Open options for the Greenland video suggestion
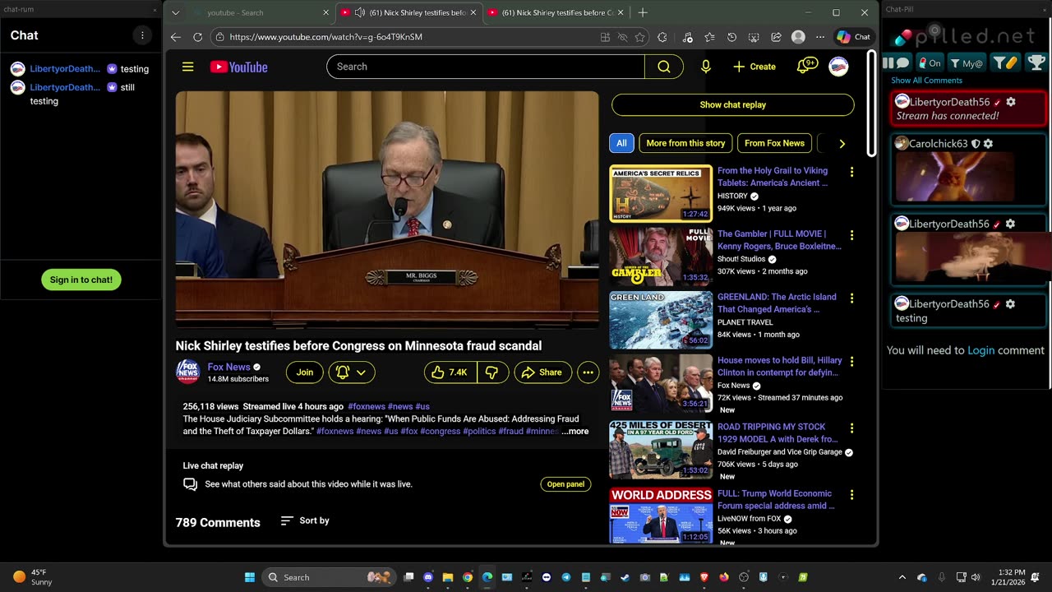The height and width of the screenshot is (592, 1052). (x=851, y=298)
